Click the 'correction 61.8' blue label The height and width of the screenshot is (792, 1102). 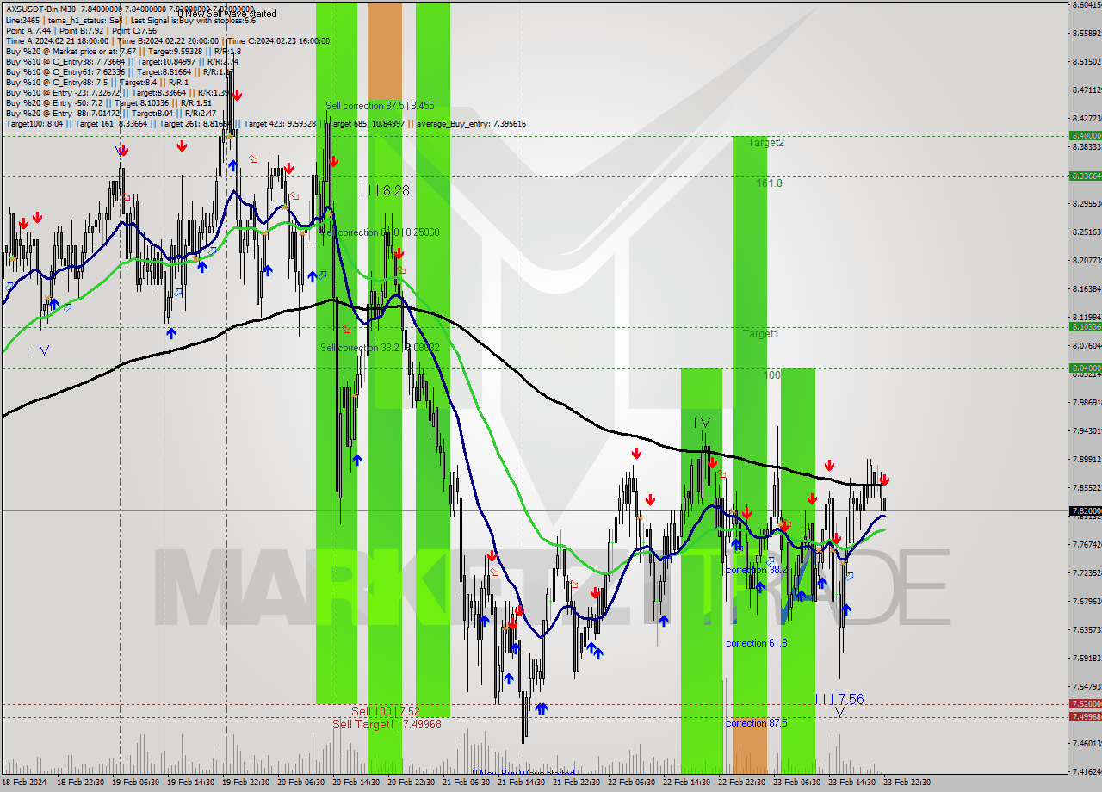click(x=757, y=643)
